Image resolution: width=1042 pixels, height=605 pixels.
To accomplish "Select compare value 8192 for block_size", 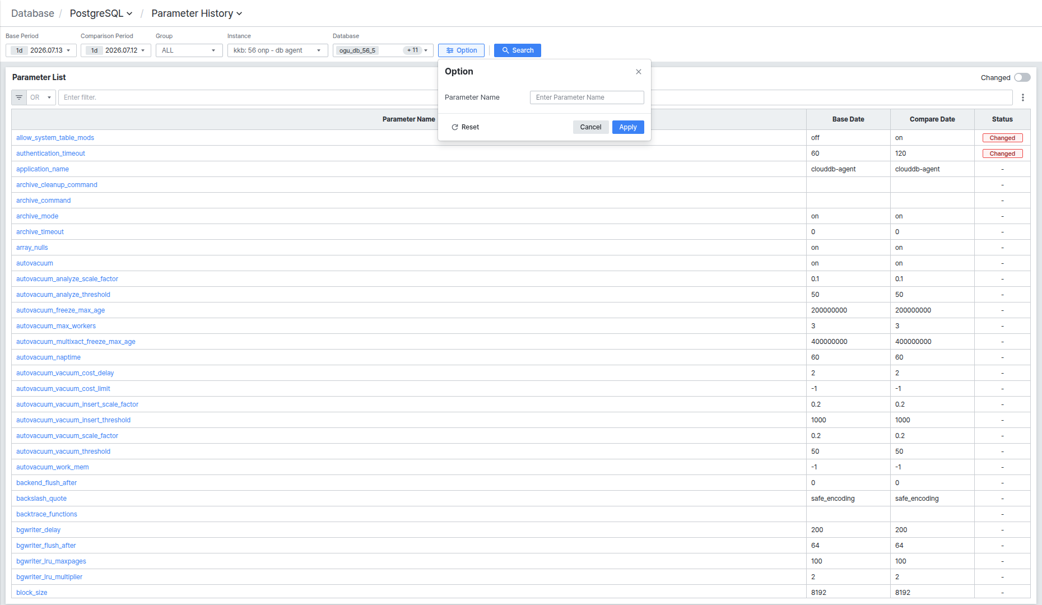I will coord(903,593).
